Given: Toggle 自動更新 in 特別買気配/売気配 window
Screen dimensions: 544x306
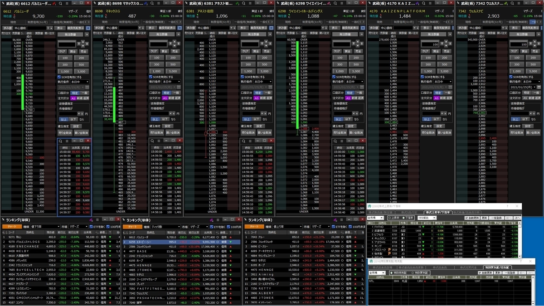Looking at the screenshot, I should point(479,273).
